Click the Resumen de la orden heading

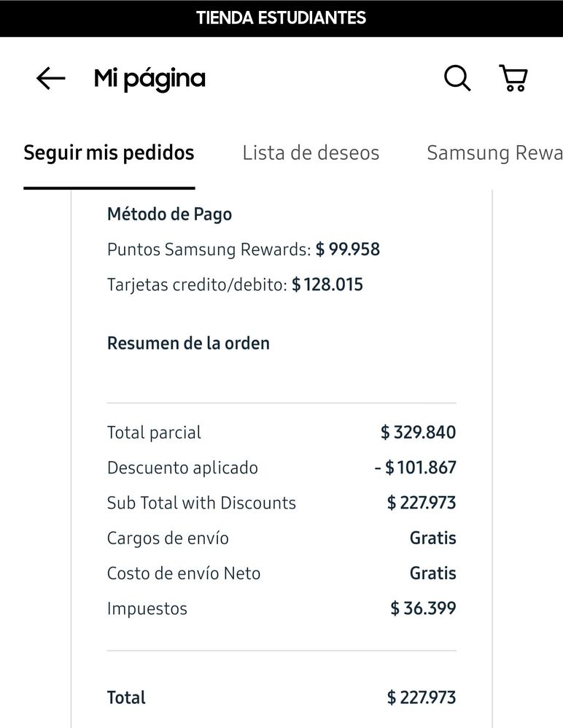click(x=188, y=343)
